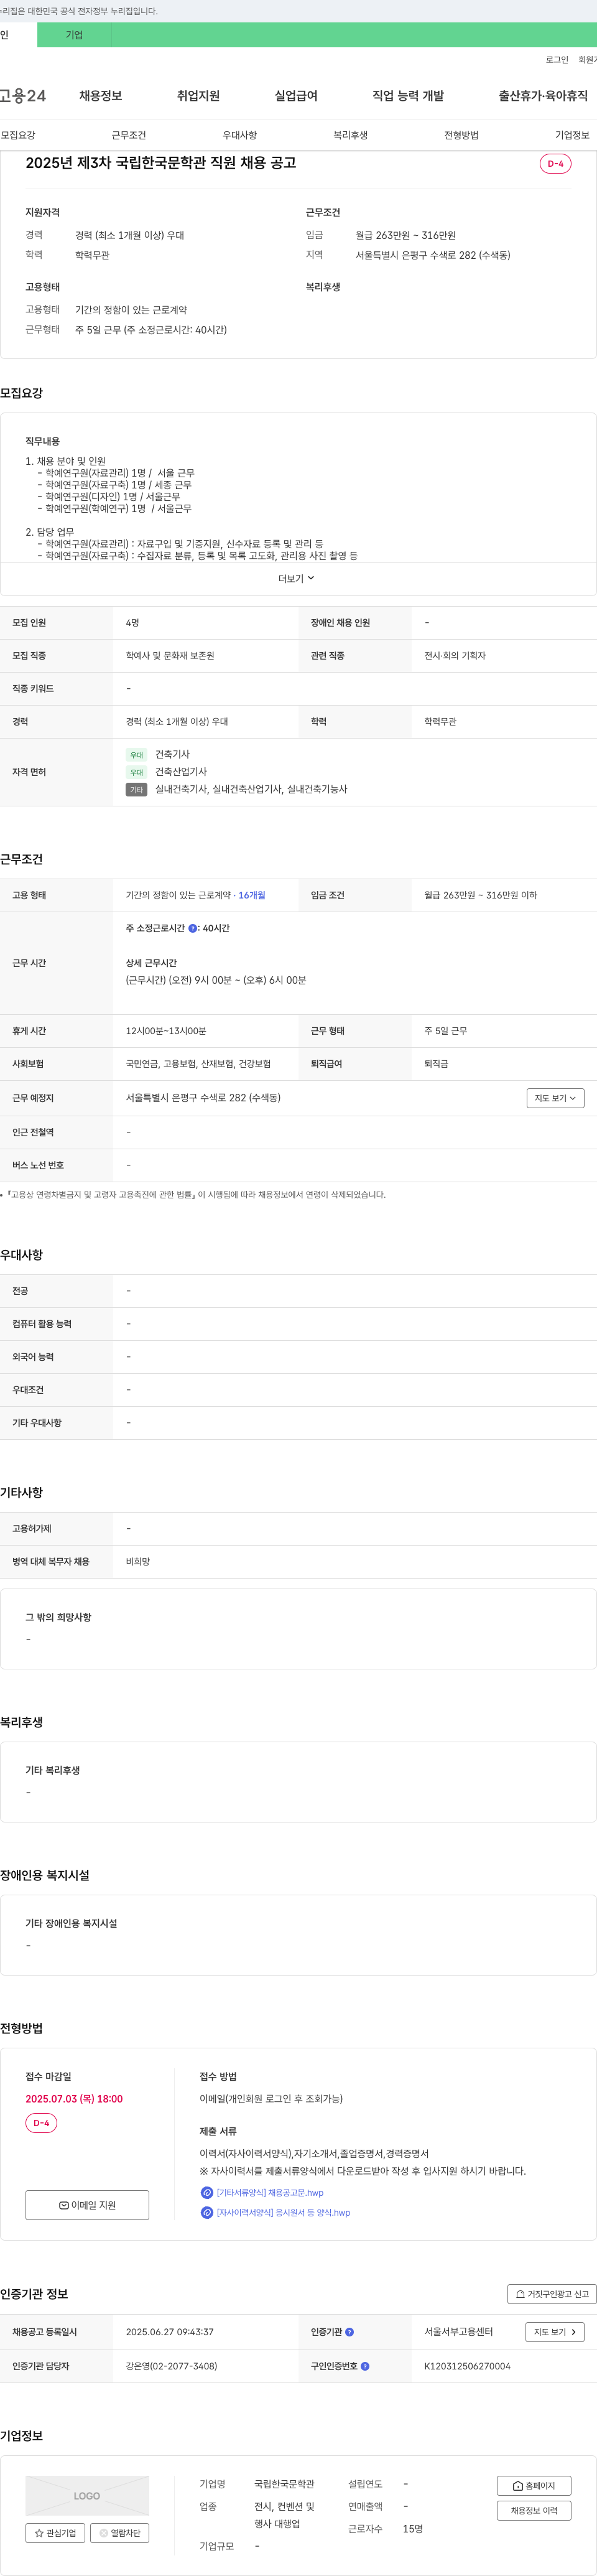Expand 지도 보기 for 근무 예정지
The image size is (597, 2576).
tap(555, 1098)
